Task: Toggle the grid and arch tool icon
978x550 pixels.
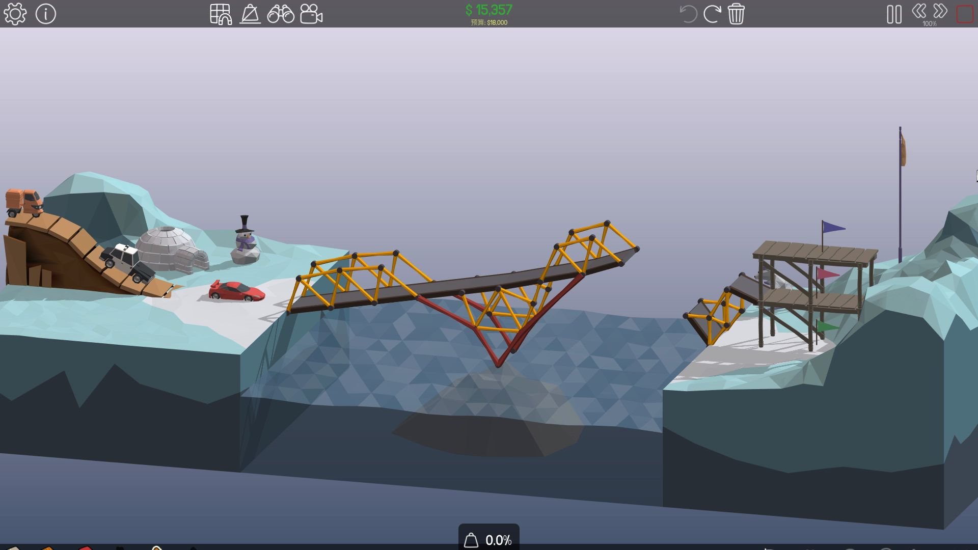Action: 221,14
